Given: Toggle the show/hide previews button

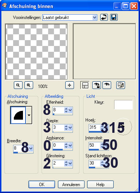Looking at the screenshot, I should click(x=85, y=85).
